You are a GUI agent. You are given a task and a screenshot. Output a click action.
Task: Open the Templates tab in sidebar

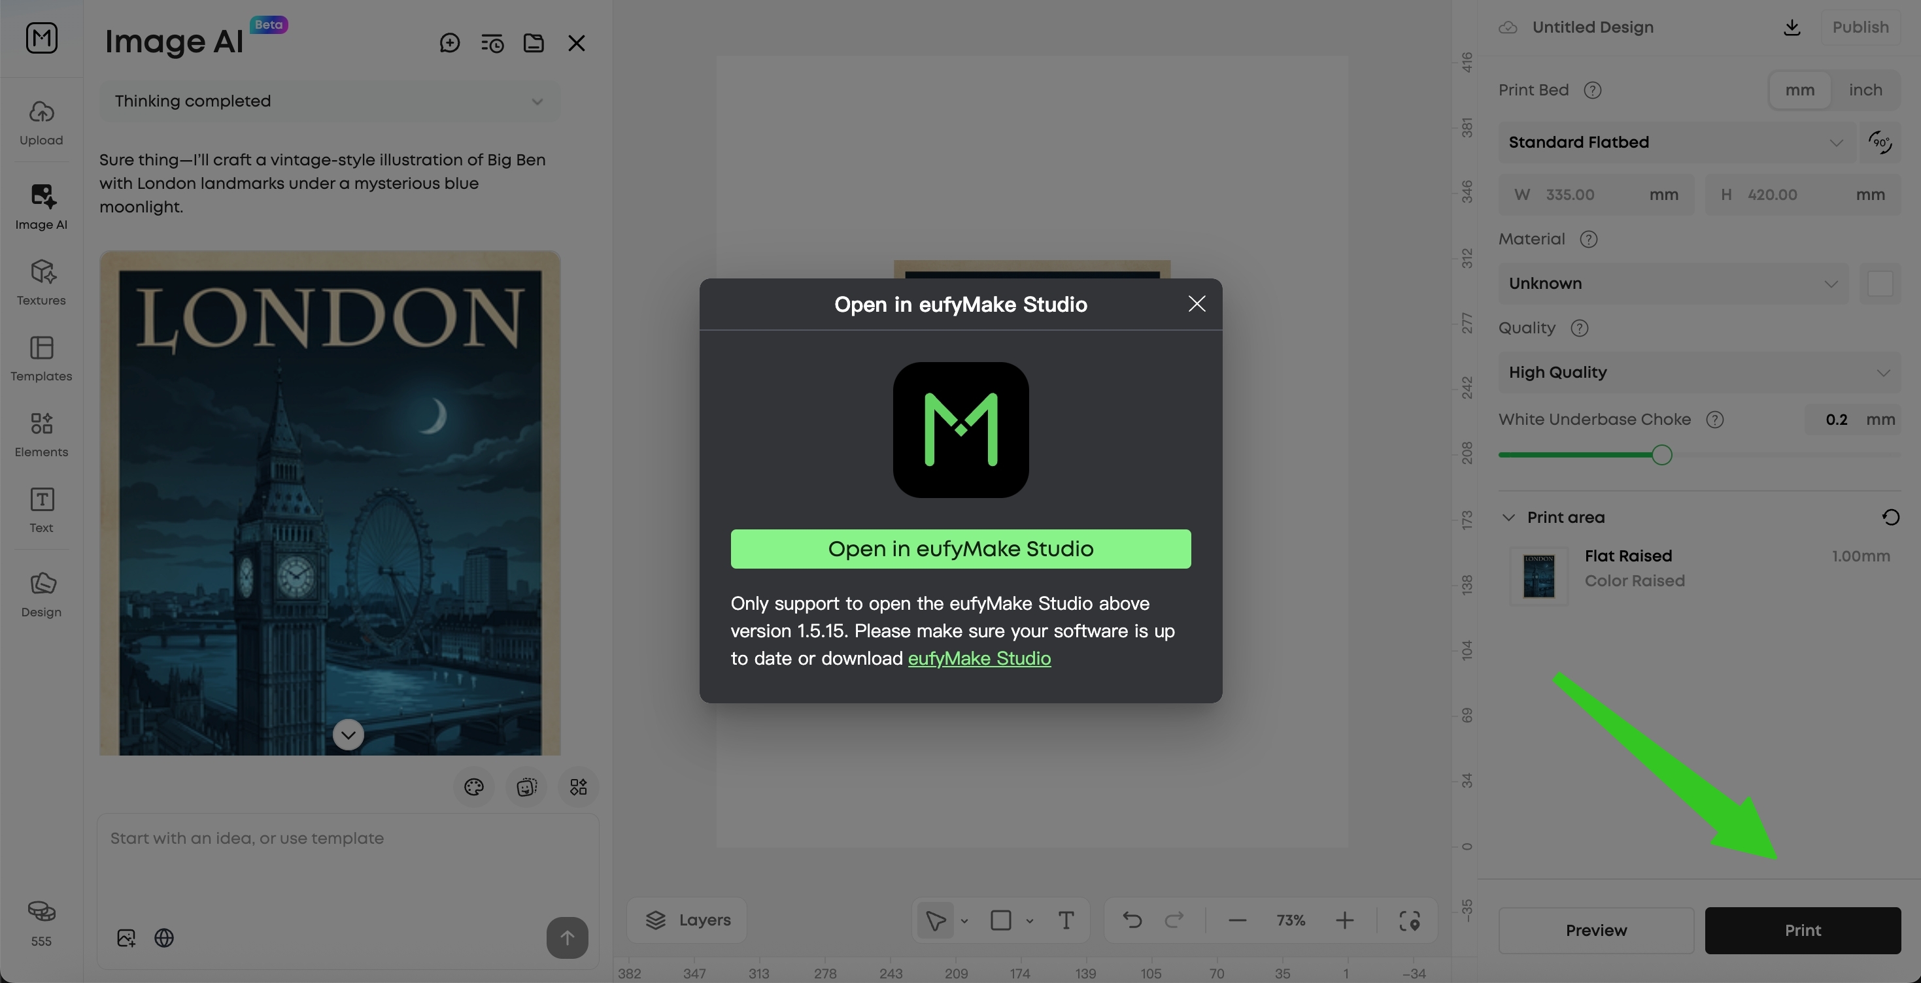point(41,358)
